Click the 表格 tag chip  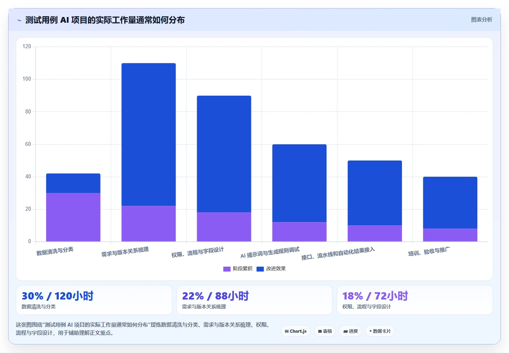[x=325, y=331]
